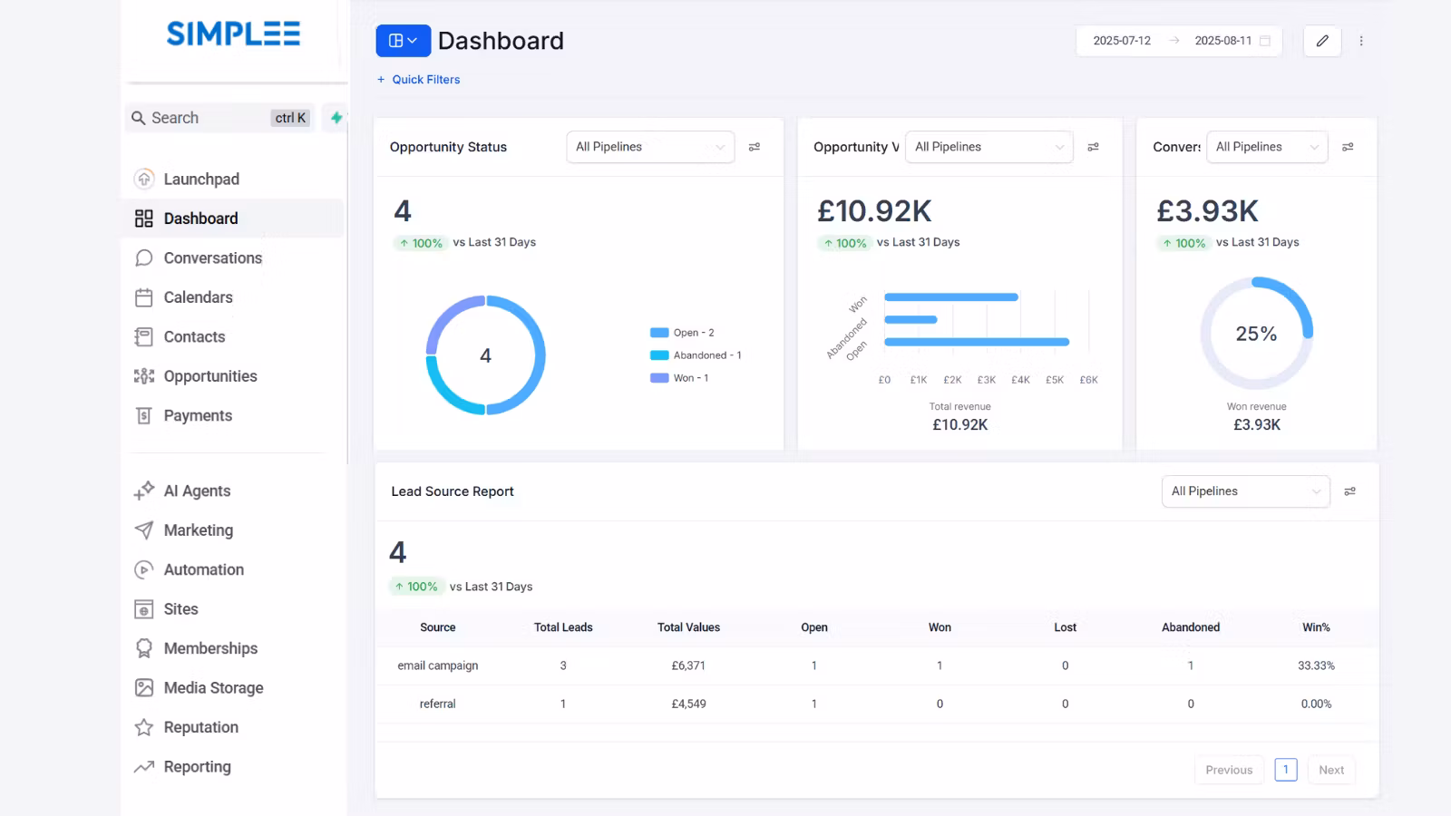
Task: Toggle the Open legend item in chart
Action: [683, 333]
